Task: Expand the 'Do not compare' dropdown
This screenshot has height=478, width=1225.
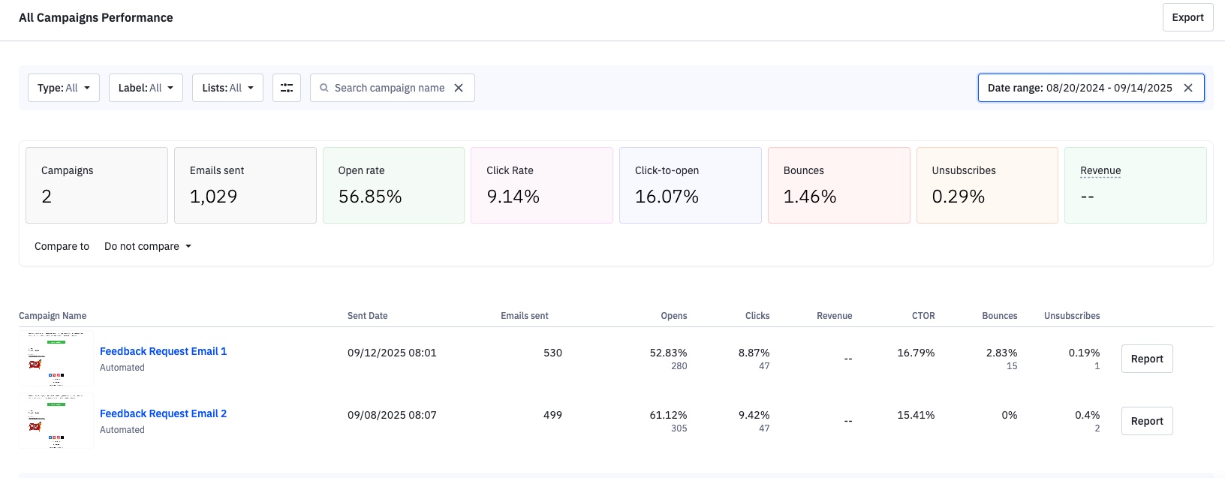Action: coord(148,246)
